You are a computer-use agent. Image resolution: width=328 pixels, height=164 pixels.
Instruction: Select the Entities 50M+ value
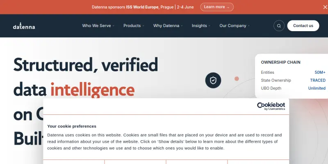320,73
